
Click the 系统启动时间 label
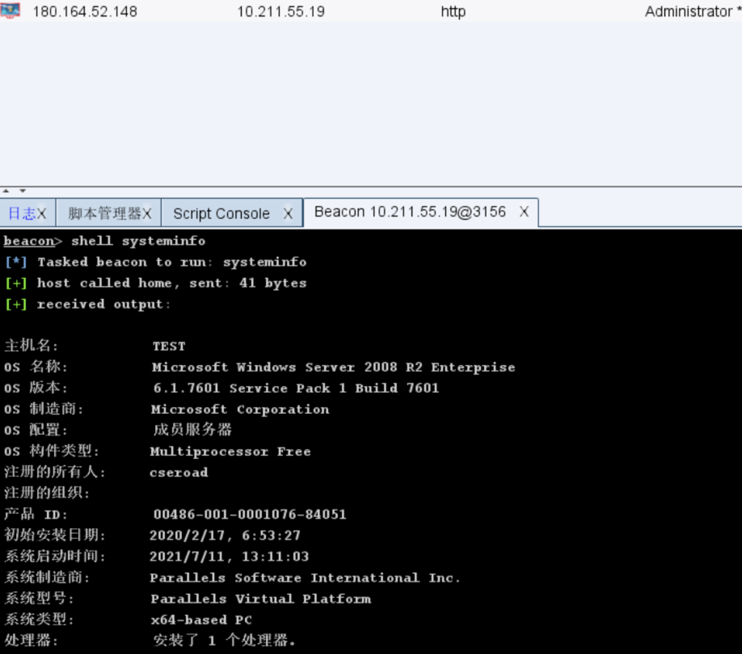(x=55, y=556)
